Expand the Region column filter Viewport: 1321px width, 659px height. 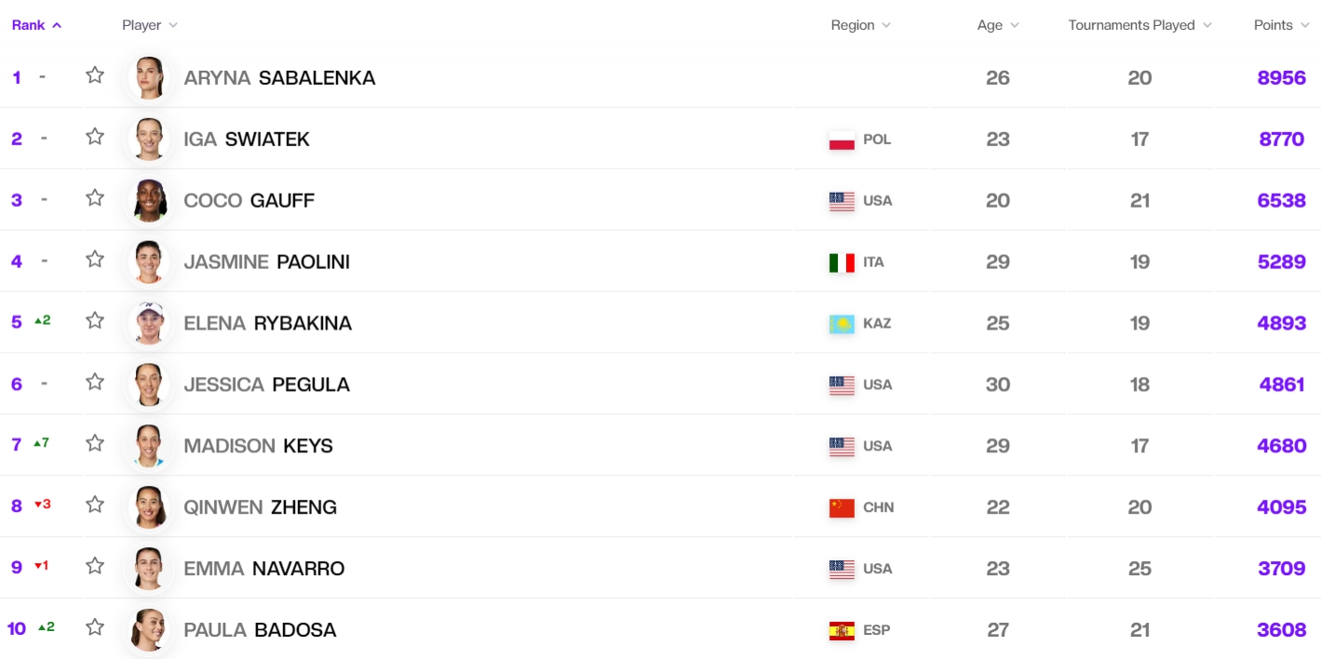tap(861, 25)
